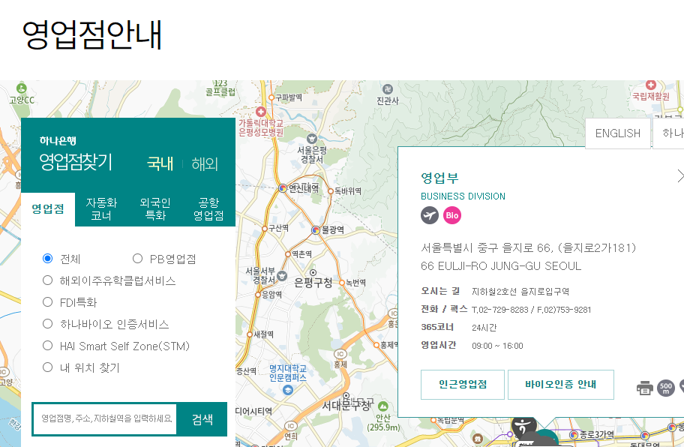
Task: Switch to 공항 영업점 tab
Action: click(x=208, y=209)
